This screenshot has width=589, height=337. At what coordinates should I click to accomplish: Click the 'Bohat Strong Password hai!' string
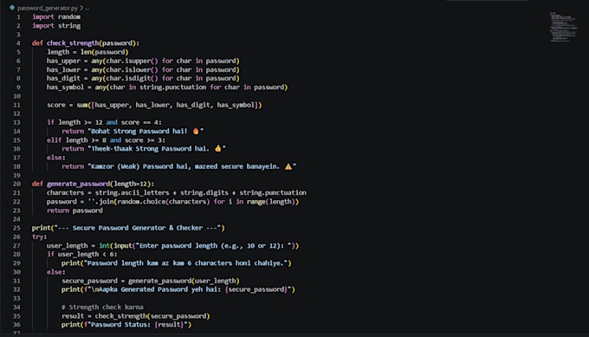[x=146, y=132]
